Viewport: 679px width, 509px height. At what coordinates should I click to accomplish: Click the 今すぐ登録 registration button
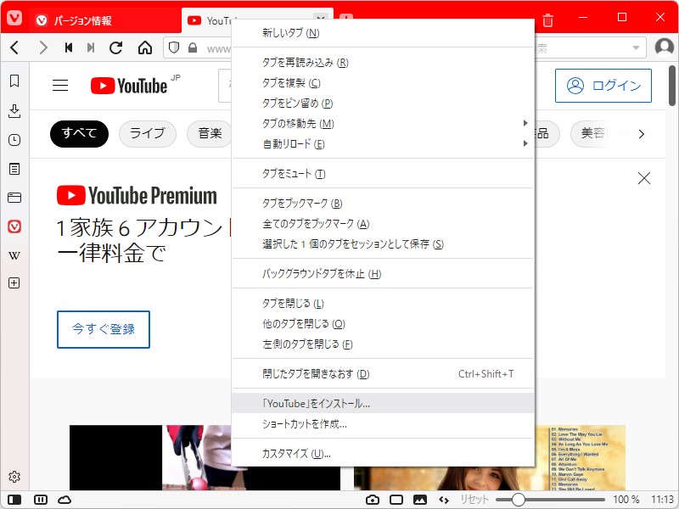coord(103,329)
